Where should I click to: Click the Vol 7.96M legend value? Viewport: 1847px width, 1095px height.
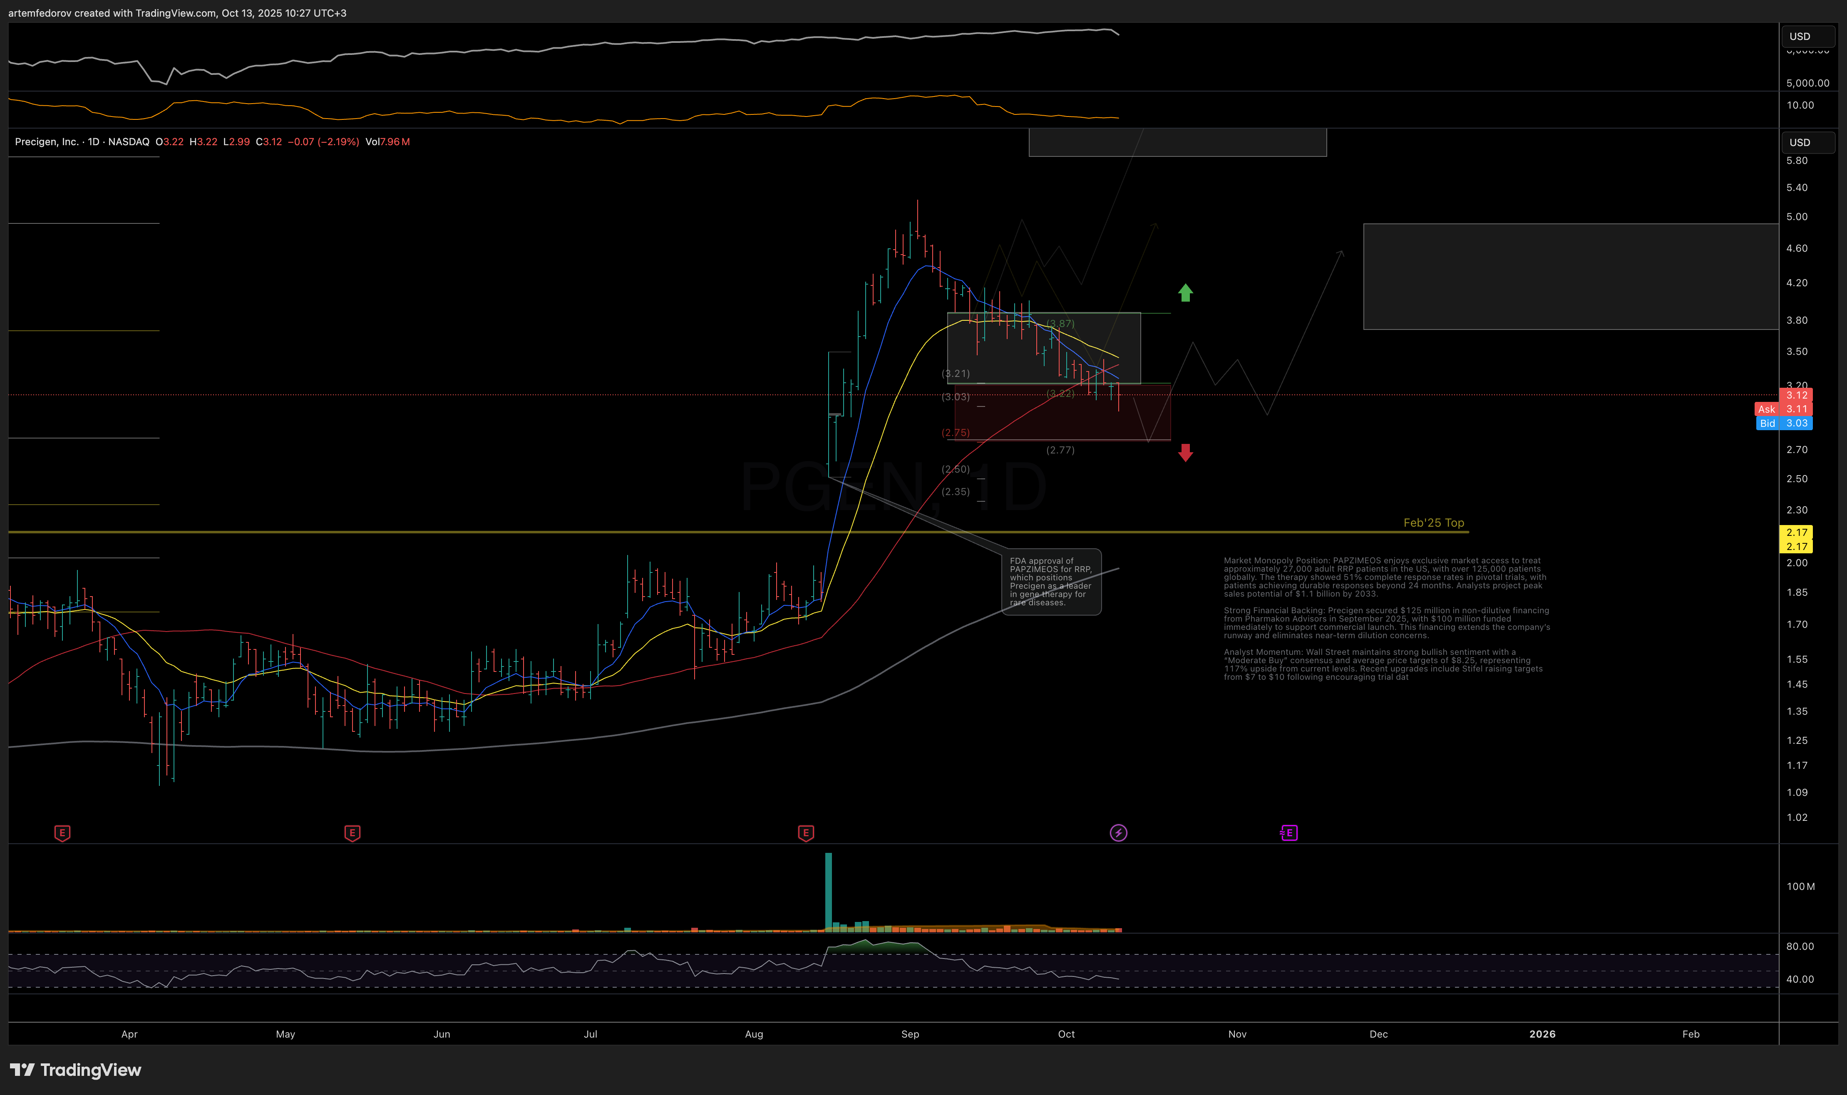coord(387,142)
